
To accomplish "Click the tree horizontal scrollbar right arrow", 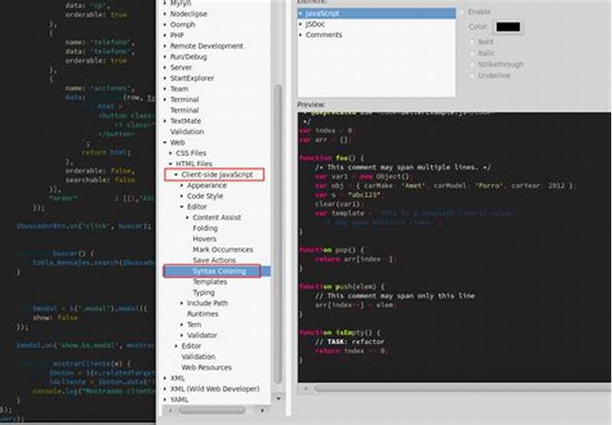I will pyautogui.click(x=262, y=410).
